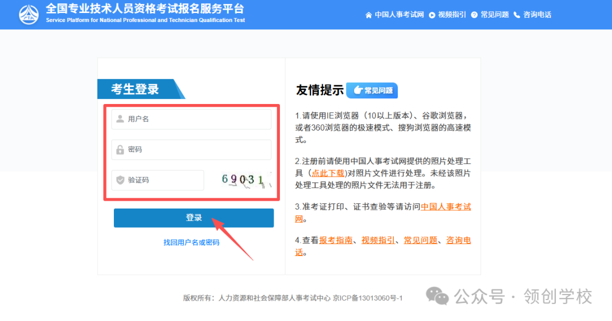Click the hand pointer icon on 常见问题 badge
Screen dimensions: 612x321
358,90
